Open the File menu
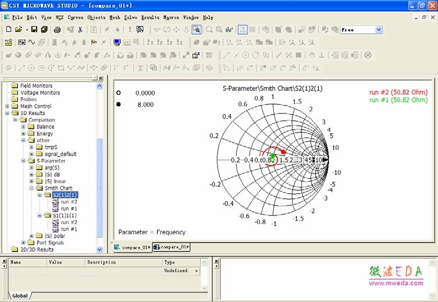The height and width of the screenshot is (302, 438). click(17, 17)
